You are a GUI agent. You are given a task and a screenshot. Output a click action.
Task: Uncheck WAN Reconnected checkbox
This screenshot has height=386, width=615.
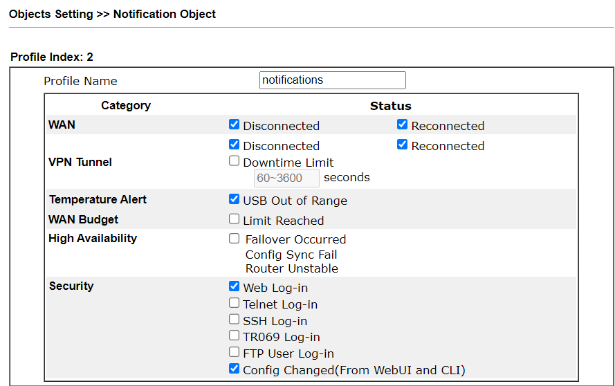pos(402,125)
